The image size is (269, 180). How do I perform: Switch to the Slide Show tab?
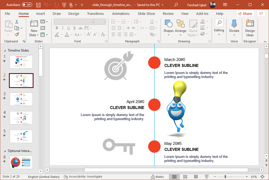click(146, 13)
